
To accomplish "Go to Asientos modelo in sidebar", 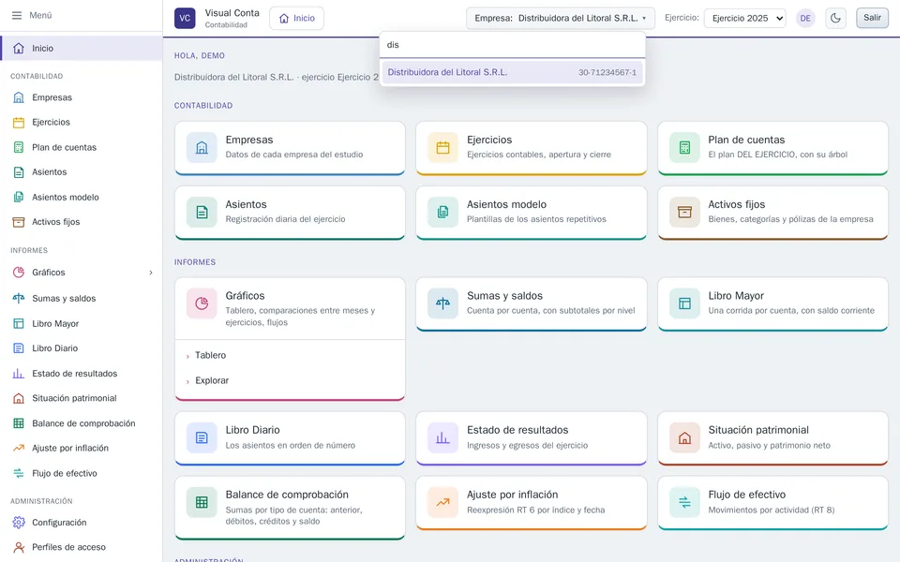I will tap(82, 198).
